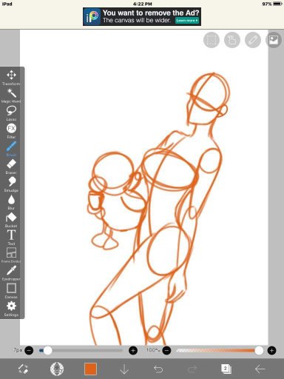Select the Transform tool
This screenshot has width=284, height=379.
coord(11,78)
